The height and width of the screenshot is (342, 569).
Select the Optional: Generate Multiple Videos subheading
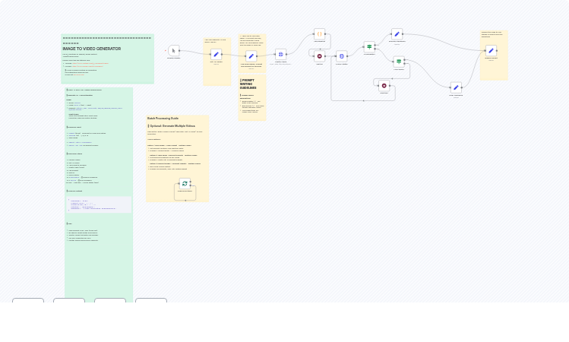point(172,126)
